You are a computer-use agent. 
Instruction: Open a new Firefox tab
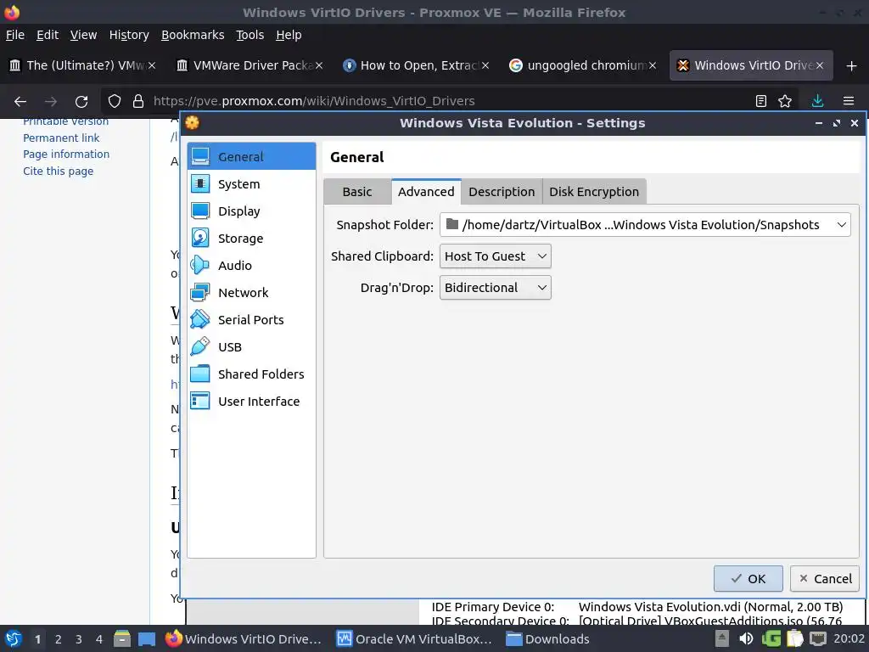[x=852, y=65]
